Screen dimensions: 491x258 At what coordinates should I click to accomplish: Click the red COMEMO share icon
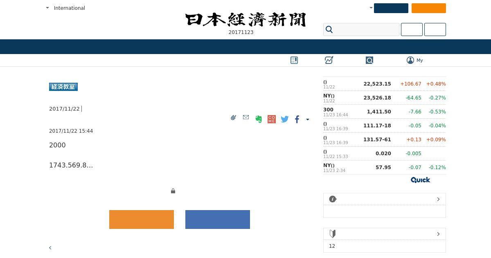click(x=272, y=119)
